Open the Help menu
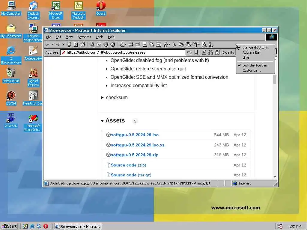 111,37
